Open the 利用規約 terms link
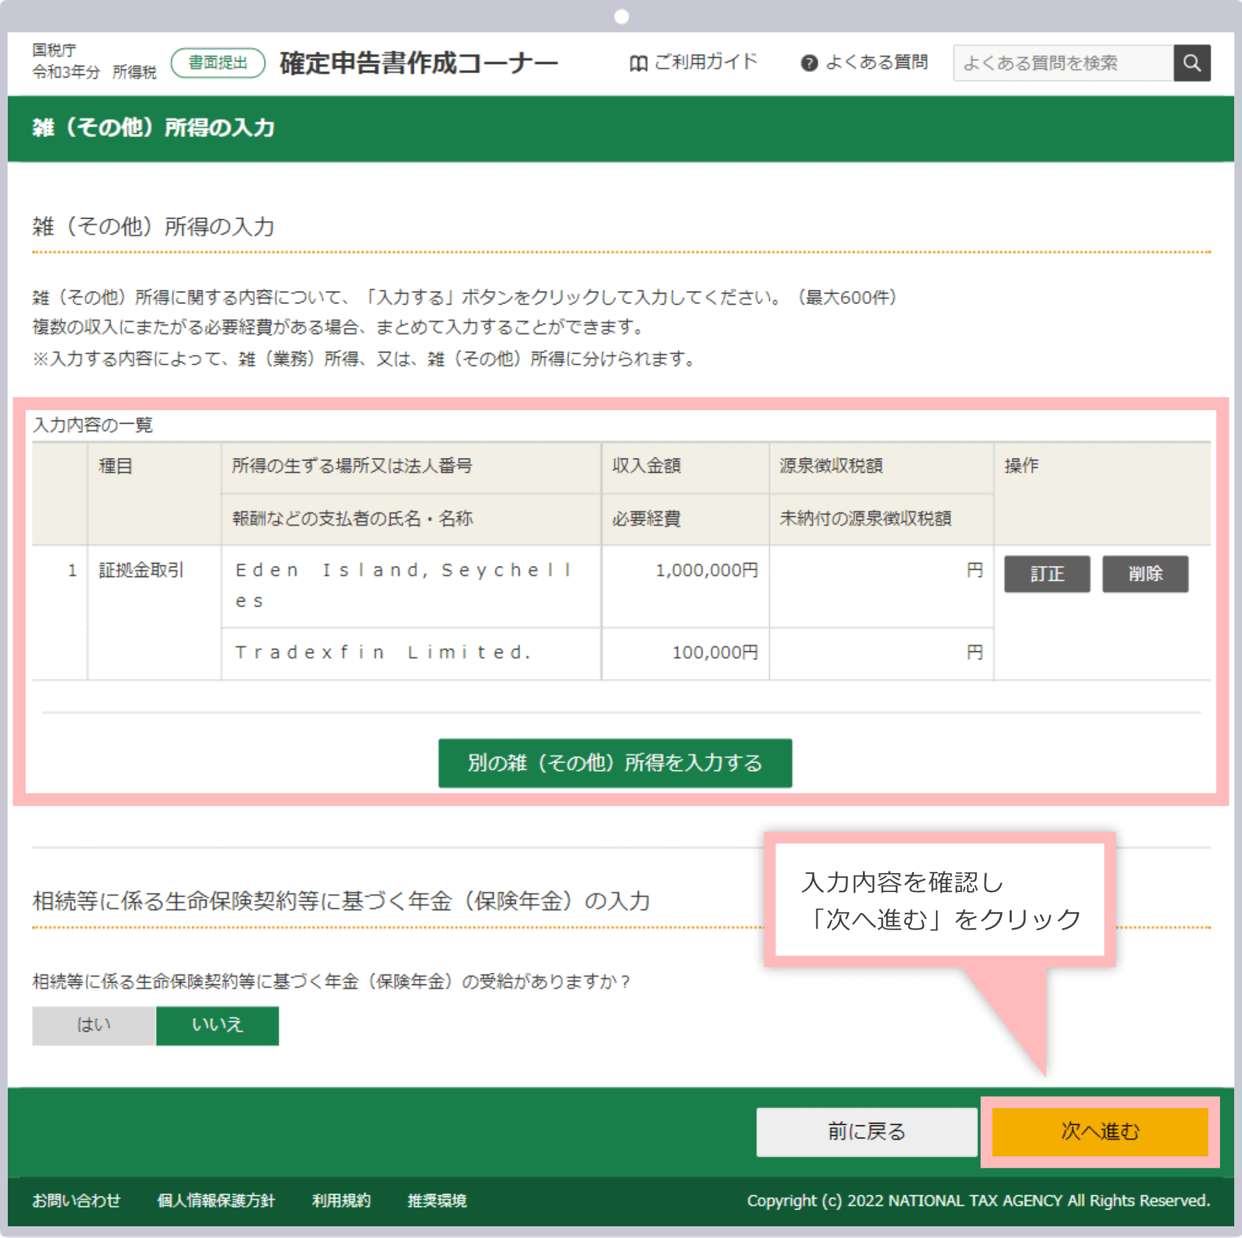1242x1238 pixels. point(341,1201)
